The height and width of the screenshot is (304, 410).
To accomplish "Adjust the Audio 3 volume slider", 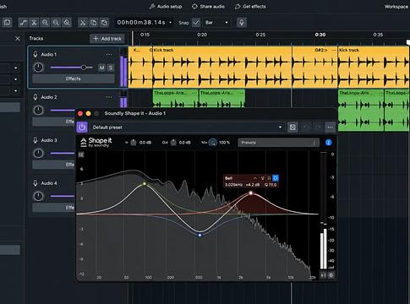I will point(63,153).
